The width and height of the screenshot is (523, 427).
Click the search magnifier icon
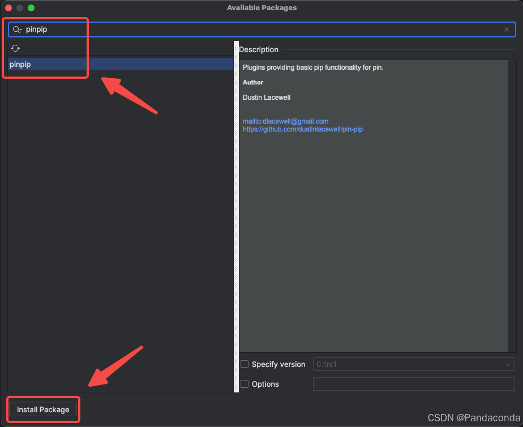(x=17, y=29)
